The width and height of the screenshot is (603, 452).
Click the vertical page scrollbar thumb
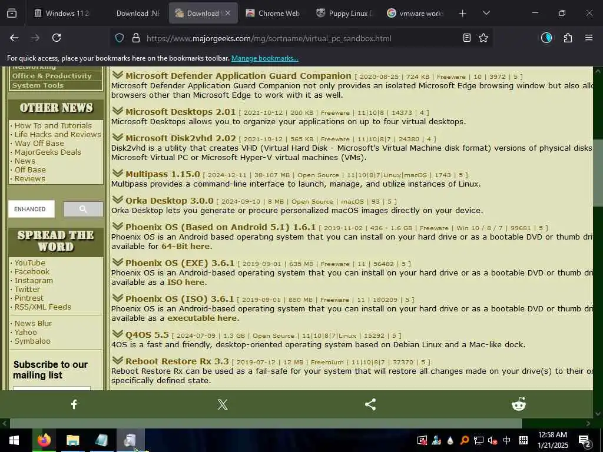point(598,173)
